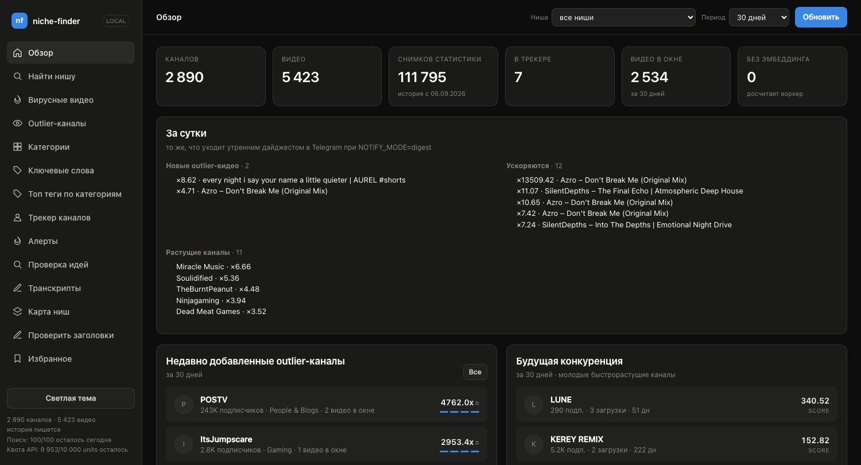Click the magnifier icon beside Найти нишу
Viewport: 861px width, 465px height.
(x=17, y=76)
